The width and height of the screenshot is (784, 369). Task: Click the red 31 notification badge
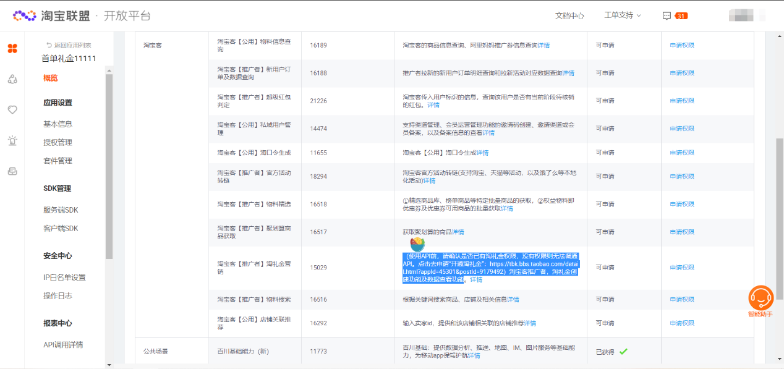point(681,15)
